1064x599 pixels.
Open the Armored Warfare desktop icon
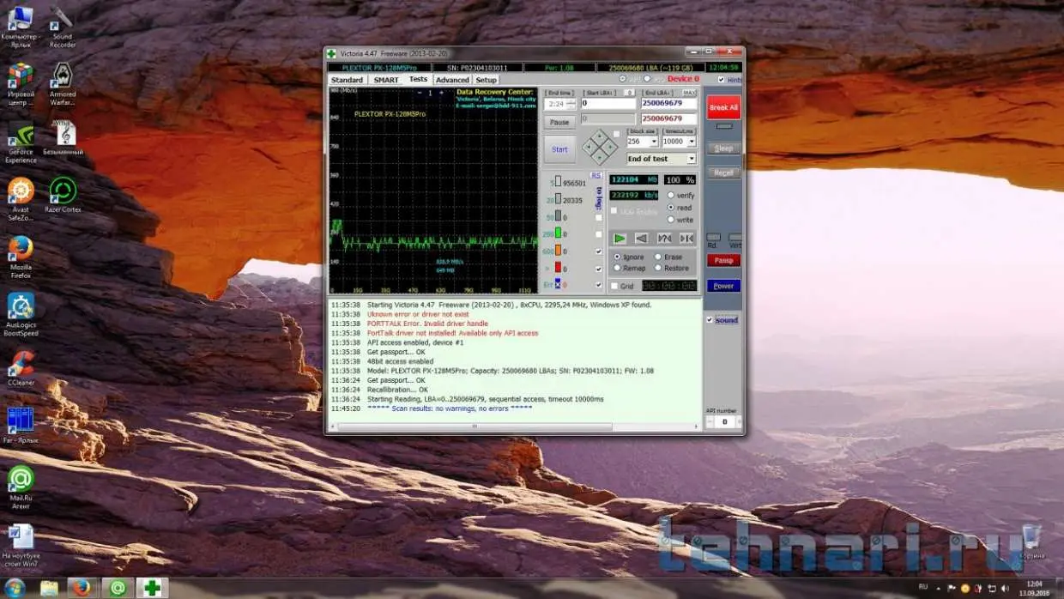62,84
